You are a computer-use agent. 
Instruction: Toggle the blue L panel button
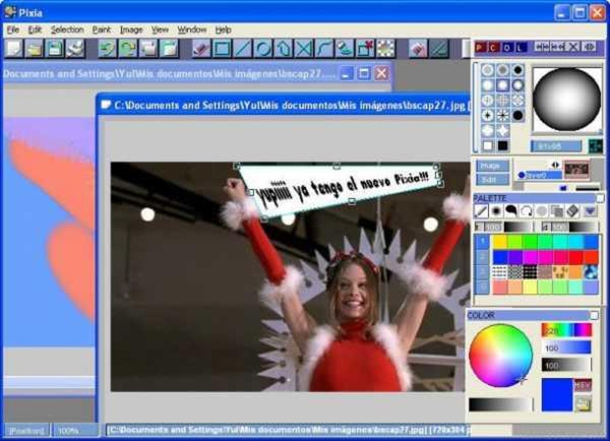click(x=520, y=47)
